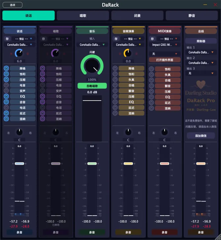The height and width of the screenshot is (240, 221).
Task: Click power icon beside 合唱 in 音频演奏 channel
Action: 115,85
